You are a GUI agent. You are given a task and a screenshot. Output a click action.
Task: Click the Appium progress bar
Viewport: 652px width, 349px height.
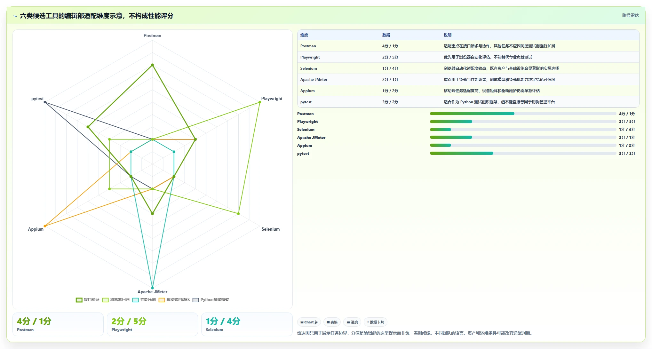[523, 146]
